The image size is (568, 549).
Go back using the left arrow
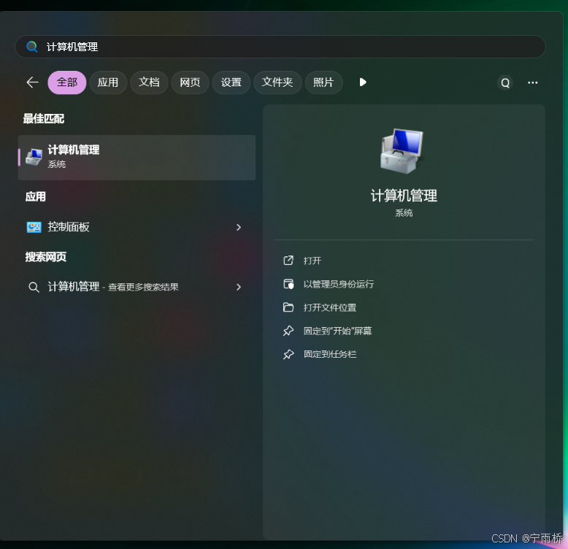coord(33,82)
